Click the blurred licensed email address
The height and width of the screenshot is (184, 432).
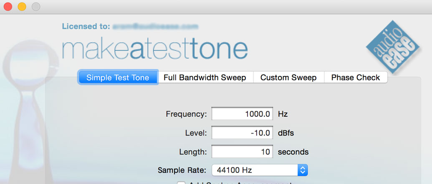(x=154, y=26)
